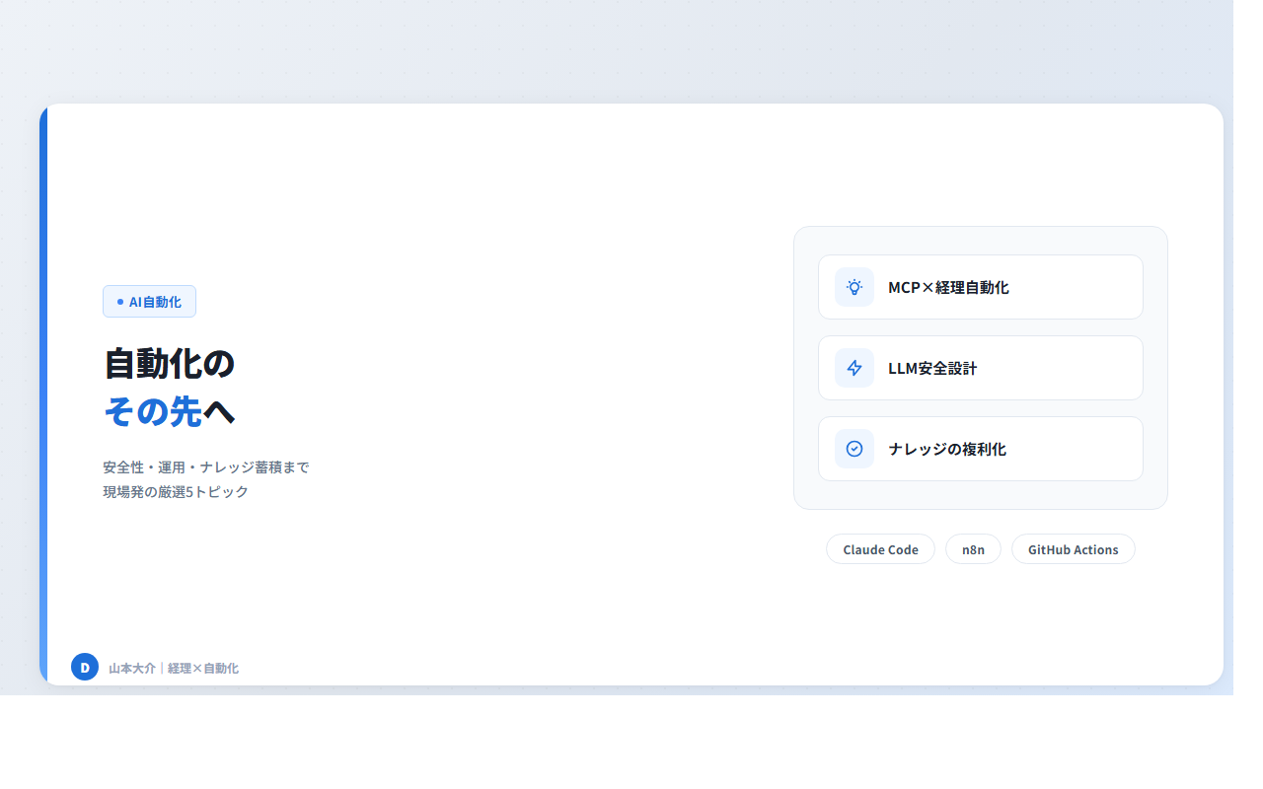Click the checkmark circle icon on ナレッジの複利化

854,449
